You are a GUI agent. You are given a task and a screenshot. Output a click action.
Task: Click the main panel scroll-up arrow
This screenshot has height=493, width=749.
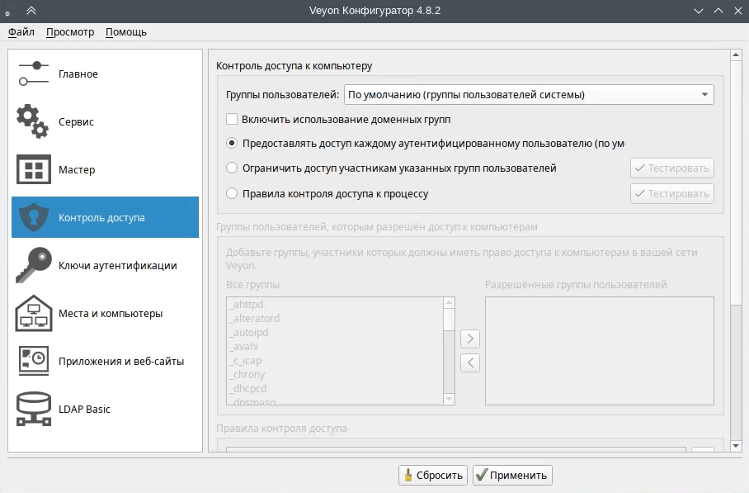(736, 55)
